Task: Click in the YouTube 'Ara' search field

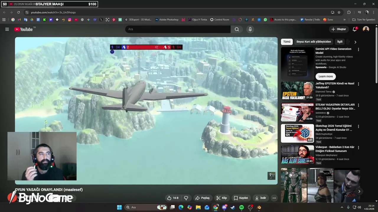Action: (x=178, y=29)
